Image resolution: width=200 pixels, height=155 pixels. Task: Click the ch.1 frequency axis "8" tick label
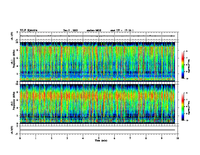18,50
